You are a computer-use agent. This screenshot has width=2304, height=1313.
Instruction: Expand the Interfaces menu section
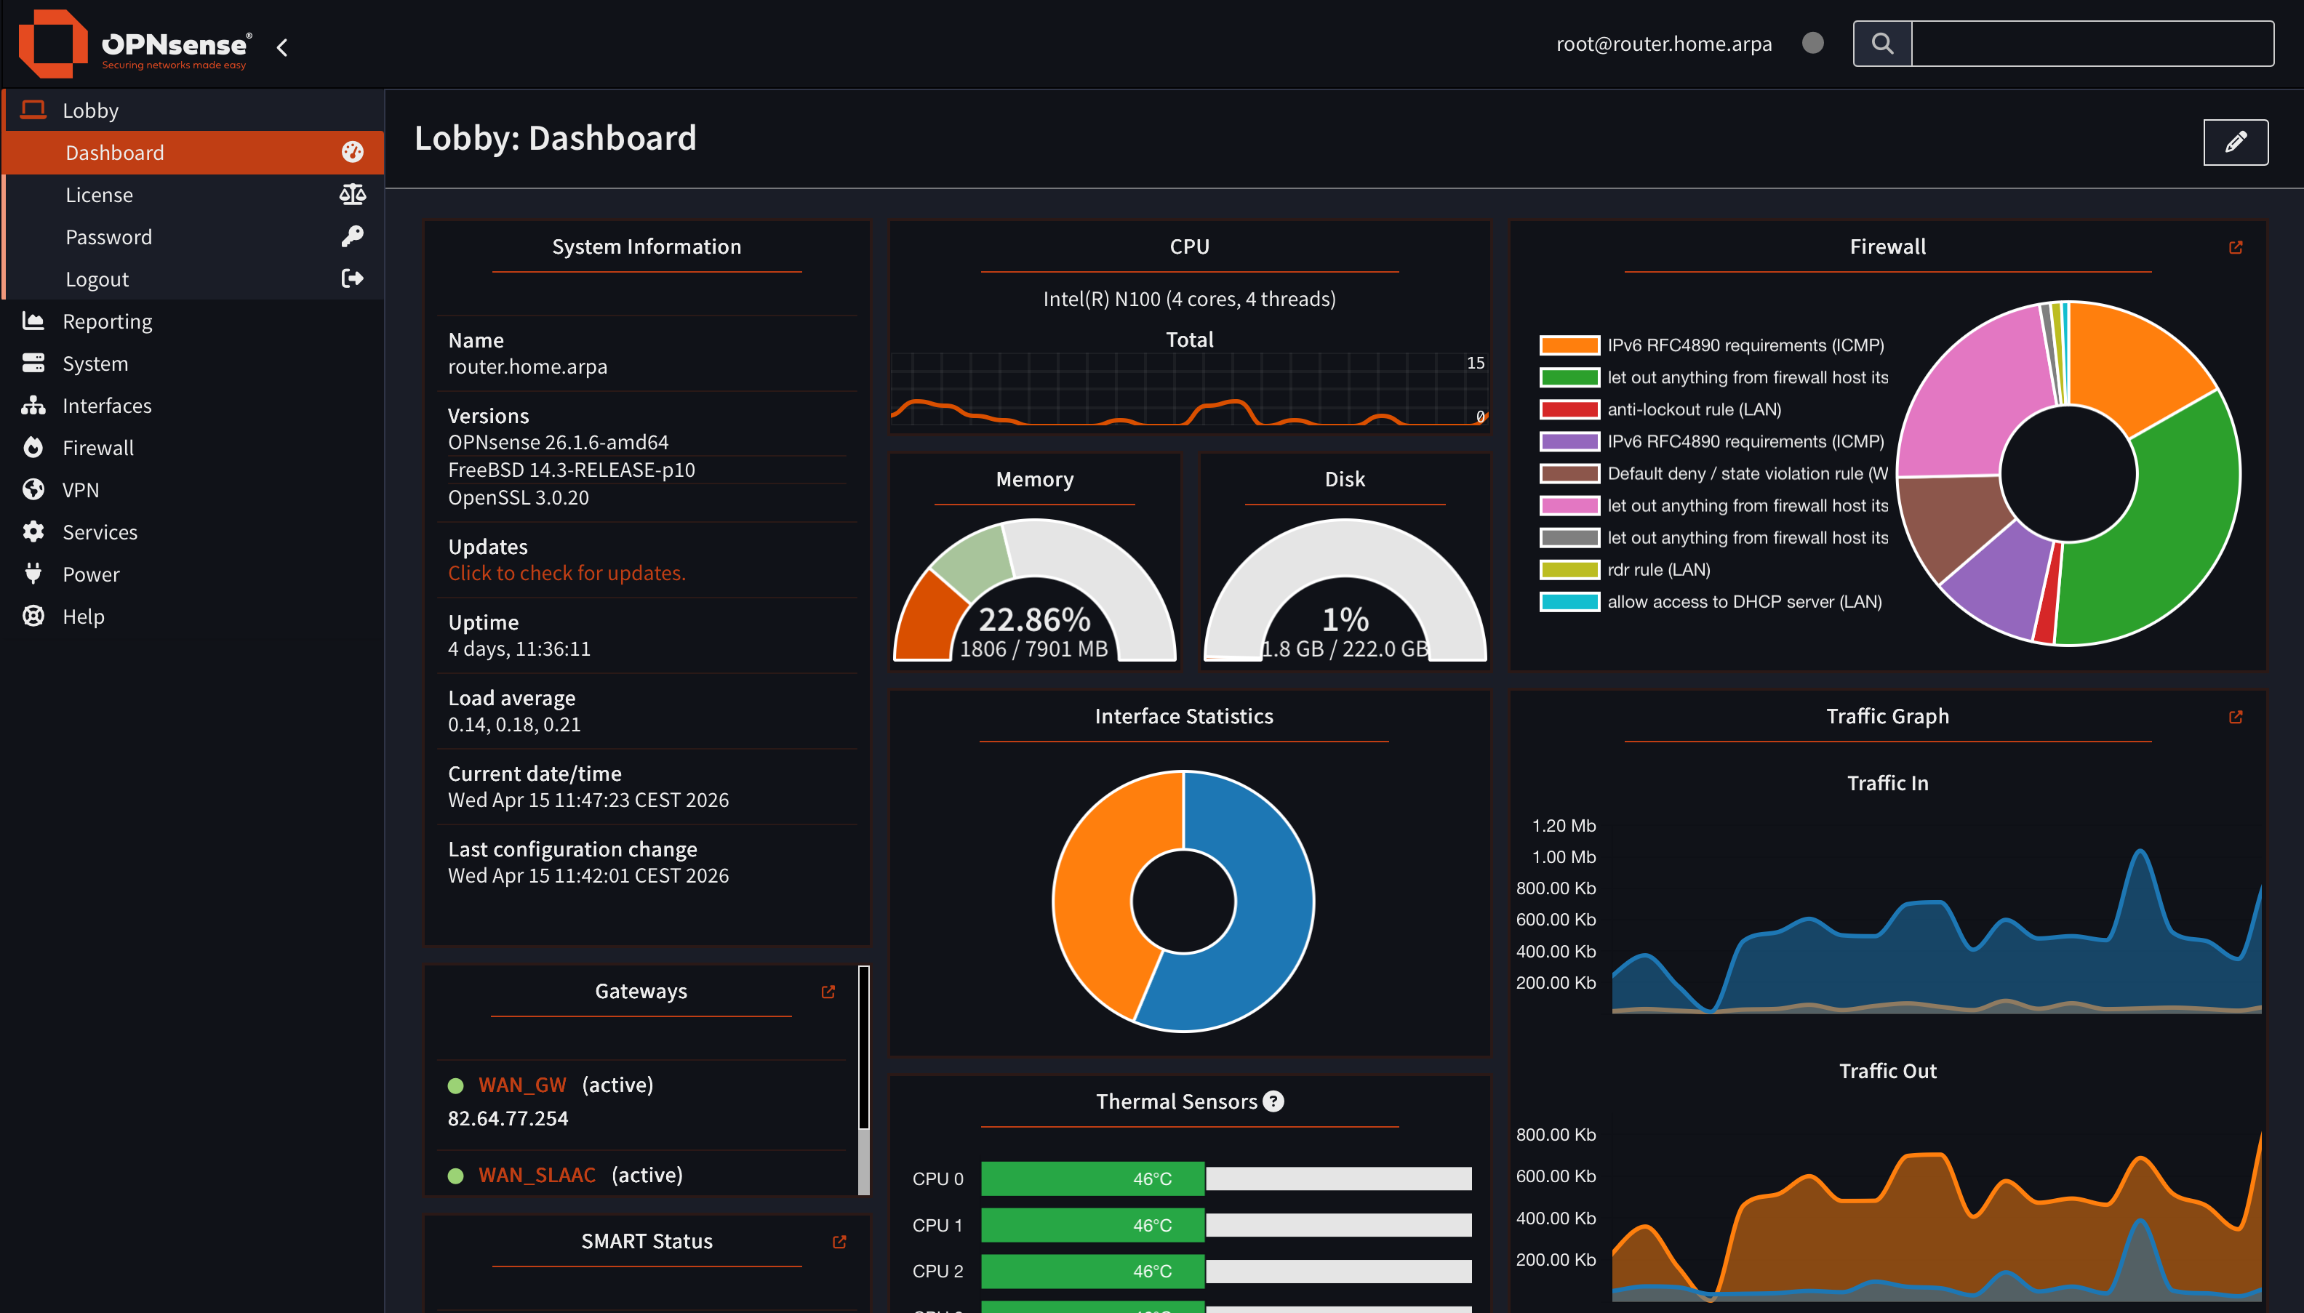click(x=106, y=406)
